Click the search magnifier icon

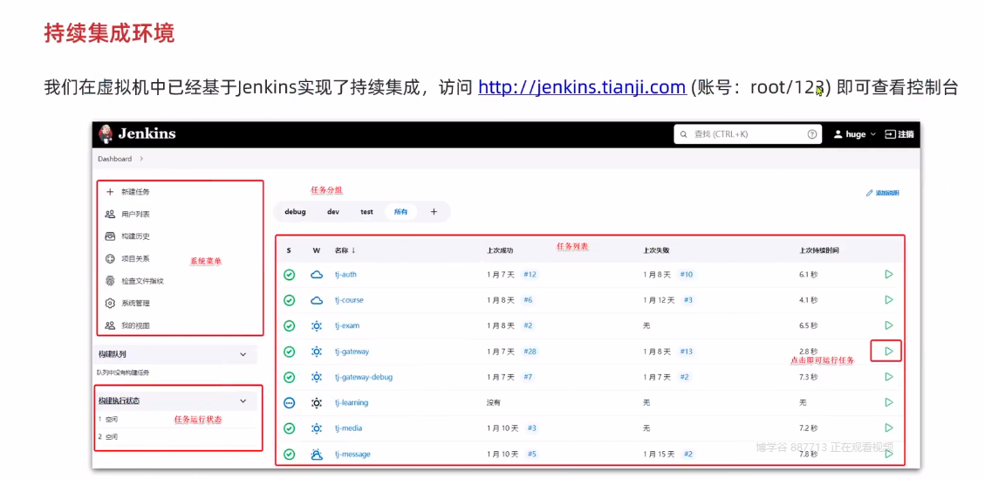click(x=684, y=134)
